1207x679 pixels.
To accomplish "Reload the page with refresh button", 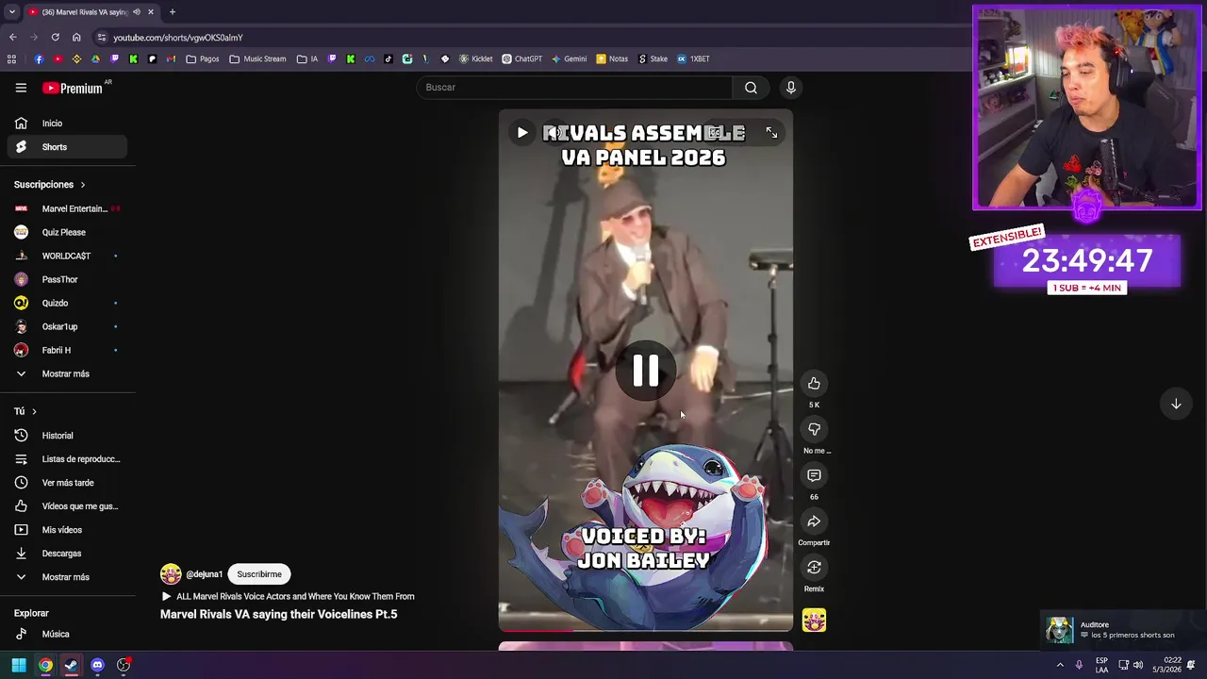I will point(55,38).
